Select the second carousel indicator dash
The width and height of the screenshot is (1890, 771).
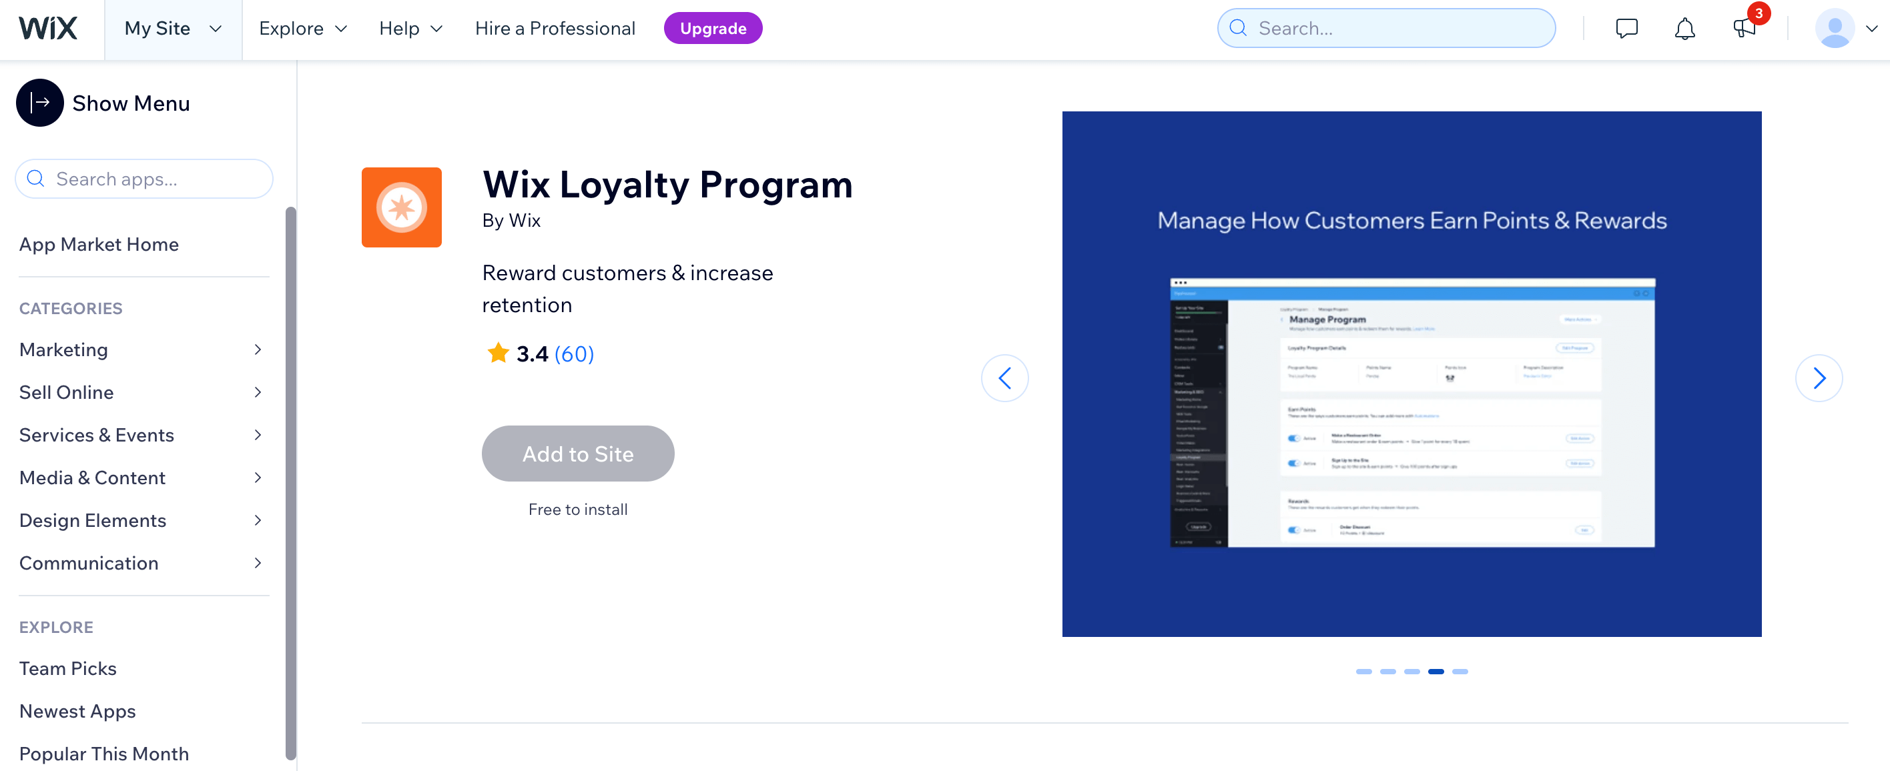click(x=1388, y=672)
